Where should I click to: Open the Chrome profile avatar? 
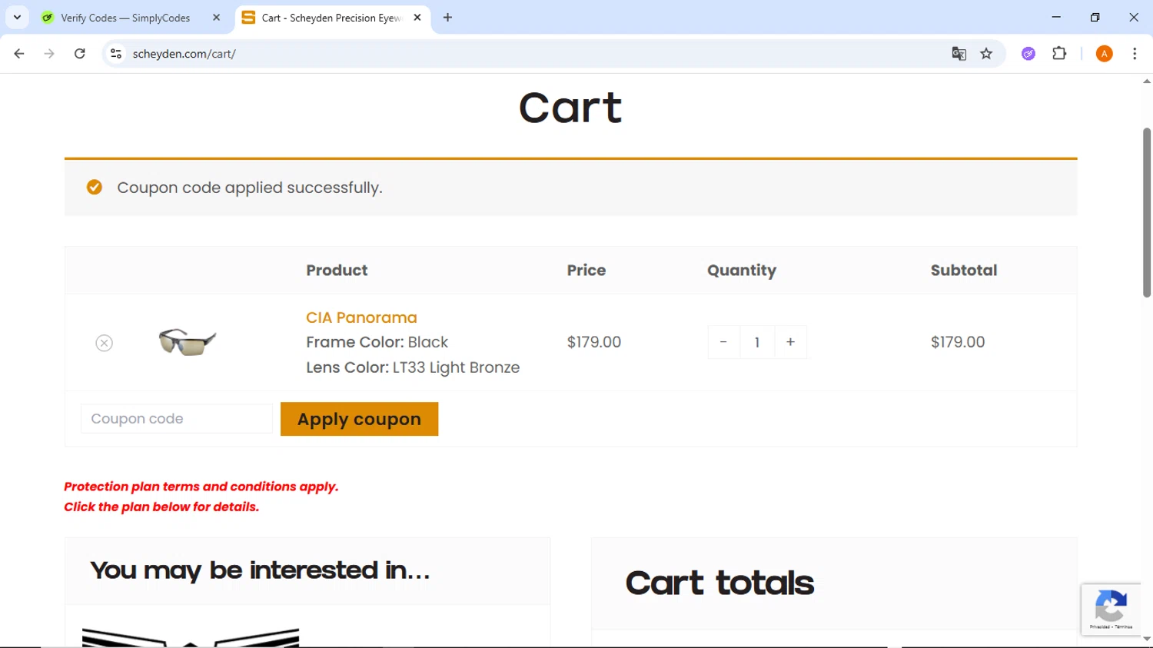(1104, 54)
